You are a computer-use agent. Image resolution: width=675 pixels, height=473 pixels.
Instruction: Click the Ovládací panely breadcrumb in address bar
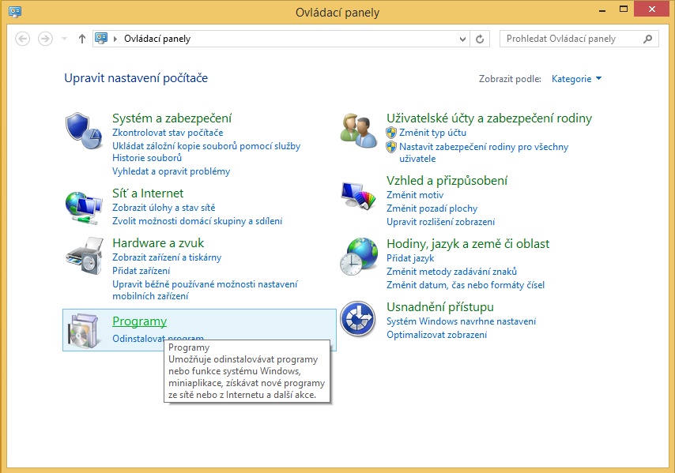(157, 39)
